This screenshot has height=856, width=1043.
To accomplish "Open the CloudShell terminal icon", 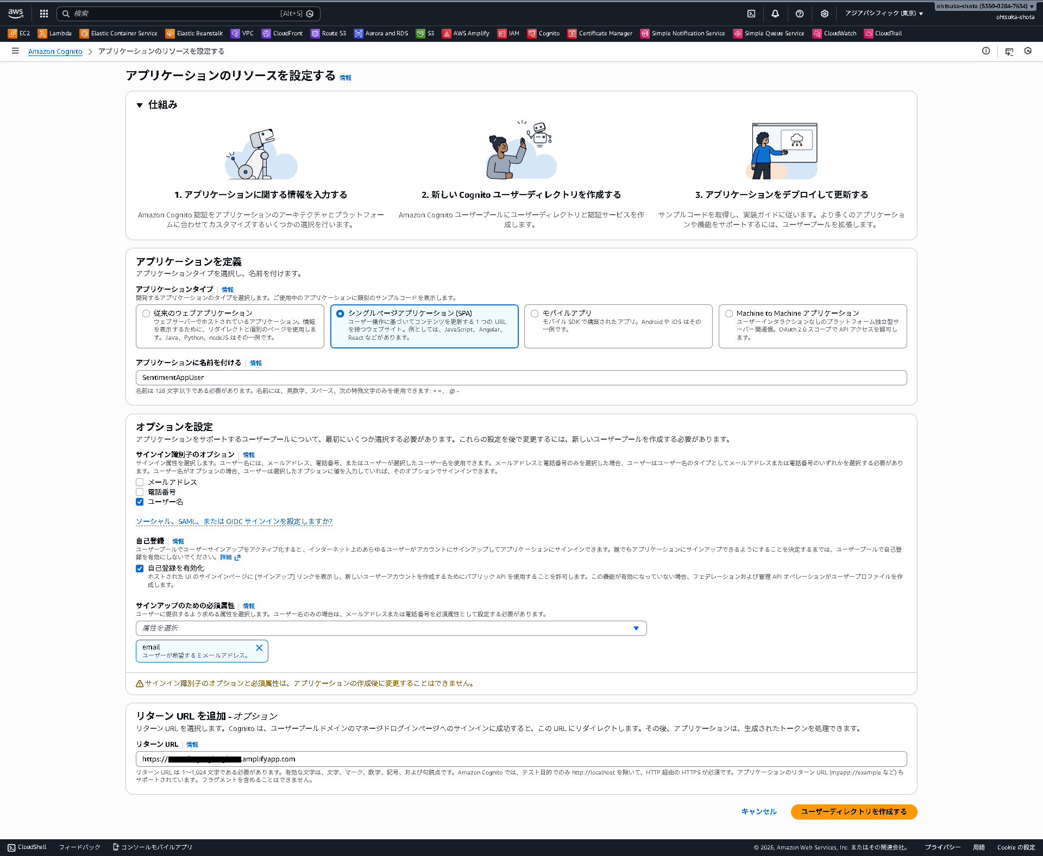I will [x=752, y=14].
